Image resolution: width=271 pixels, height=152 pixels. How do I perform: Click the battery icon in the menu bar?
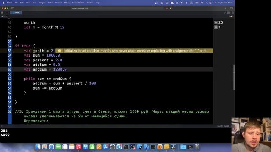(x=196, y=3)
